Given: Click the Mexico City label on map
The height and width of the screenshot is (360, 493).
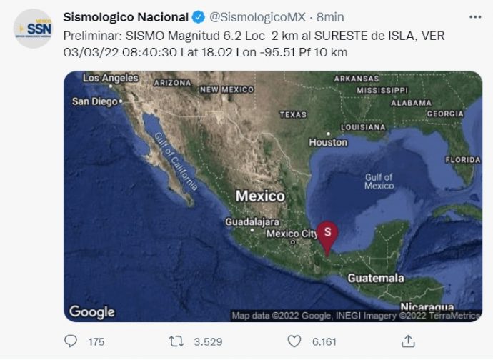Looking at the screenshot, I should pyautogui.click(x=292, y=234).
